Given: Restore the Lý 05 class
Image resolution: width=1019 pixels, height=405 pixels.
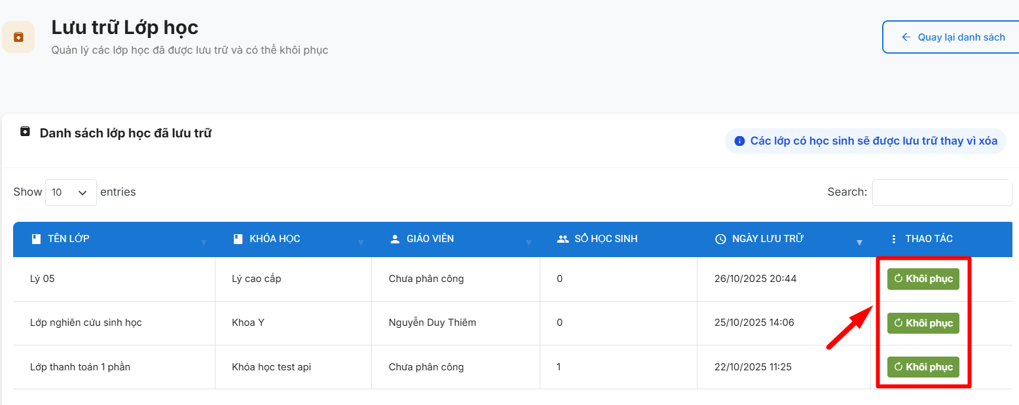Looking at the screenshot, I should click(923, 279).
